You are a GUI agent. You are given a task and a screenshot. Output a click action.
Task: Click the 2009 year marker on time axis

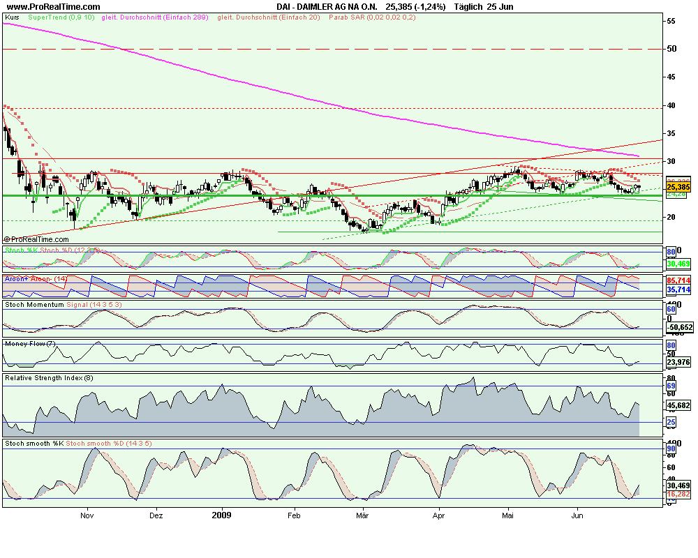pos(221,516)
